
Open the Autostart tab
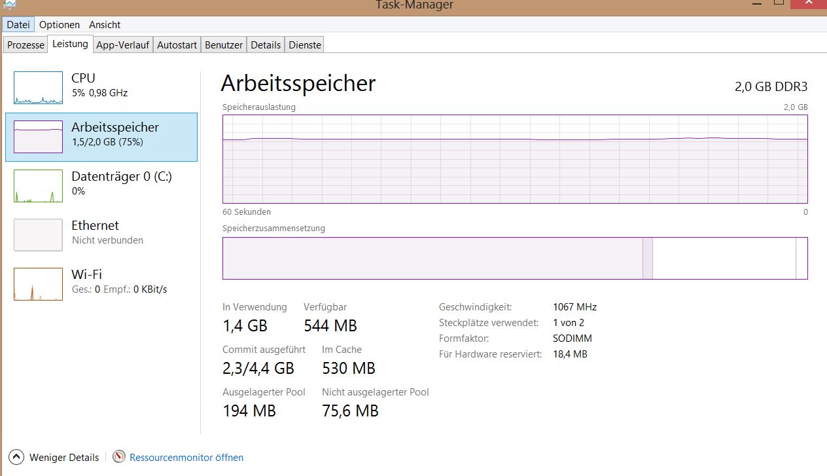tap(177, 45)
